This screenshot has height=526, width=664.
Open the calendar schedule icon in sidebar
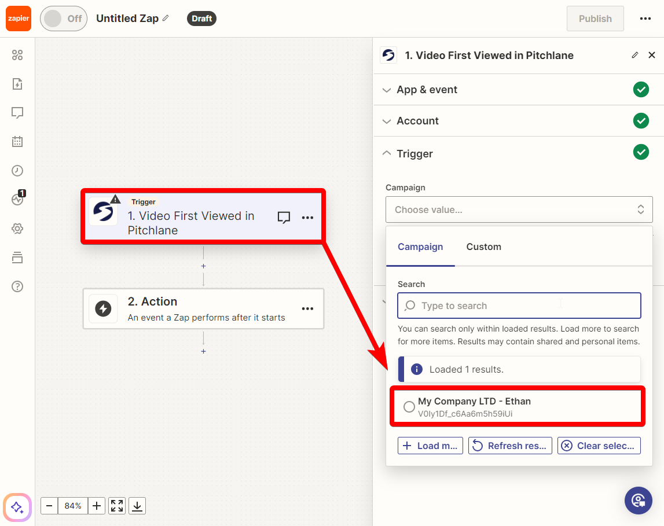pos(17,141)
